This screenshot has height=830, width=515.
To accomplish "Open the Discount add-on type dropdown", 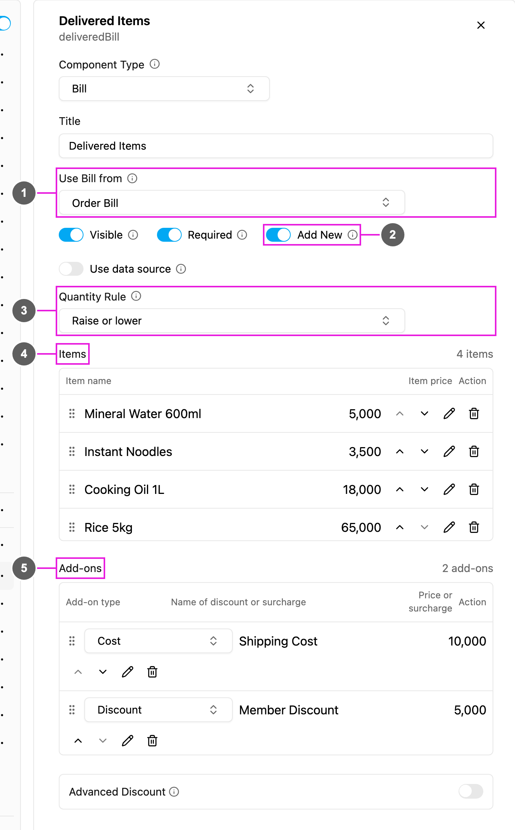I will (158, 710).
